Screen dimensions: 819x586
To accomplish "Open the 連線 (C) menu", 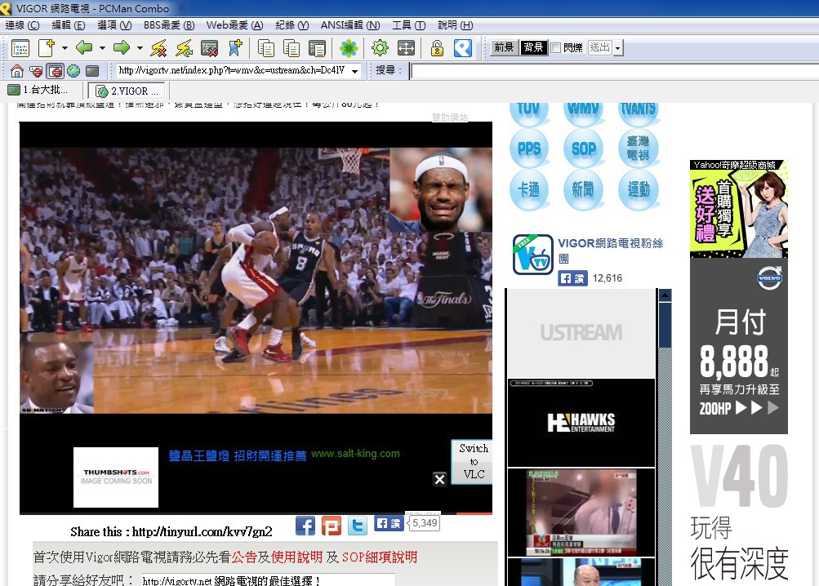I will click(x=23, y=25).
